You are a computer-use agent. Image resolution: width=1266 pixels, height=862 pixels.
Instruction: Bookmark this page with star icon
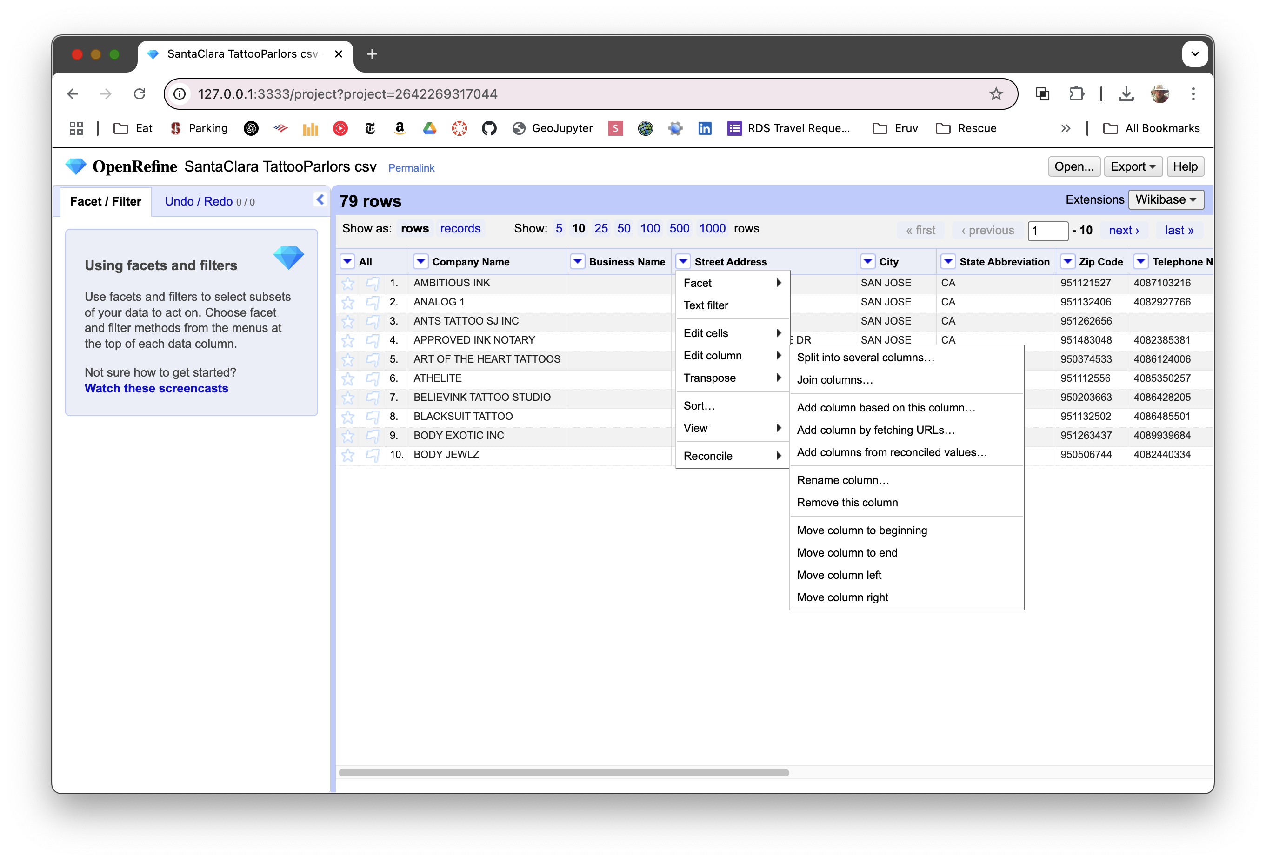coord(996,93)
